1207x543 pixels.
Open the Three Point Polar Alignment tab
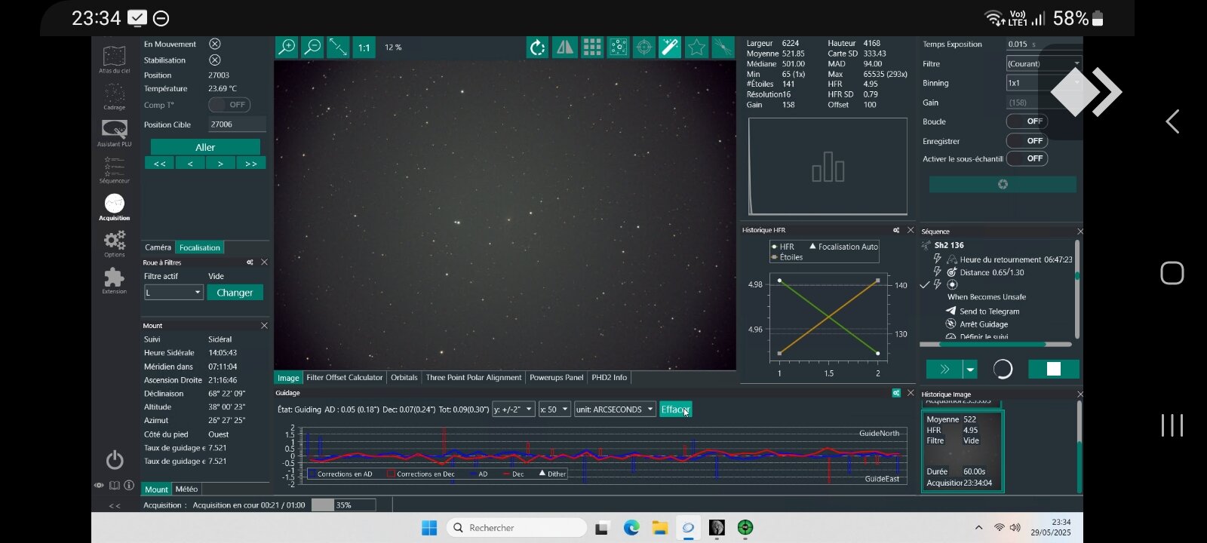[x=474, y=378]
